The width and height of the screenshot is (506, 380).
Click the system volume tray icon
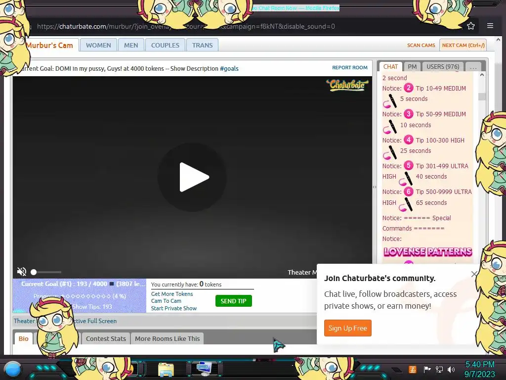451,369
